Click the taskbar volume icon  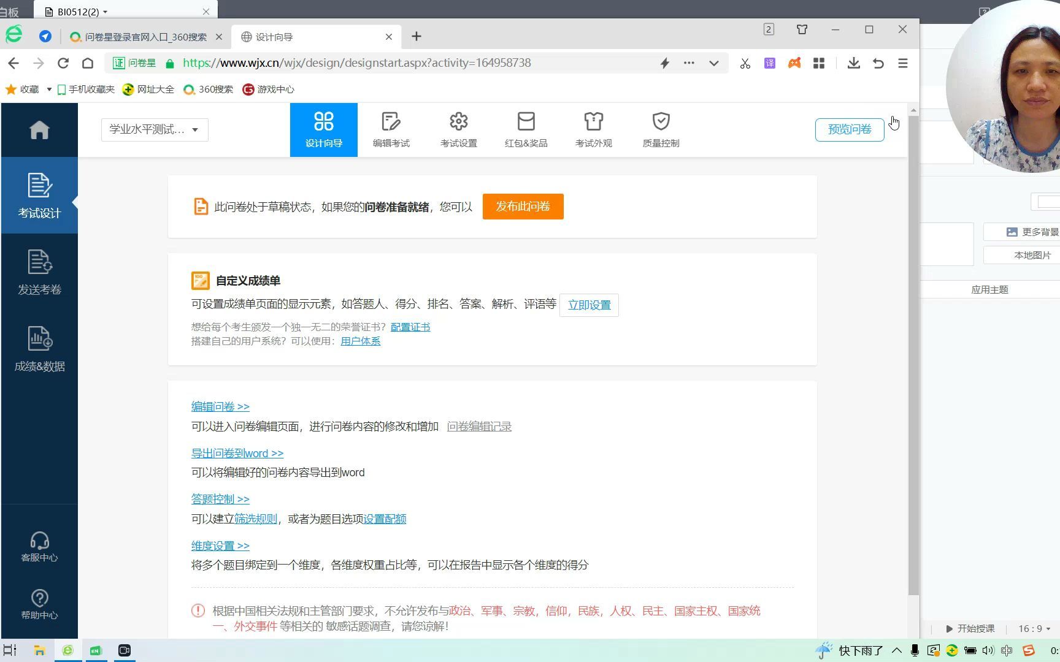click(x=988, y=650)
